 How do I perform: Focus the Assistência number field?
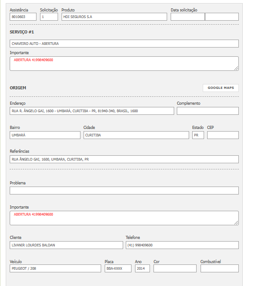pos(23,17)
